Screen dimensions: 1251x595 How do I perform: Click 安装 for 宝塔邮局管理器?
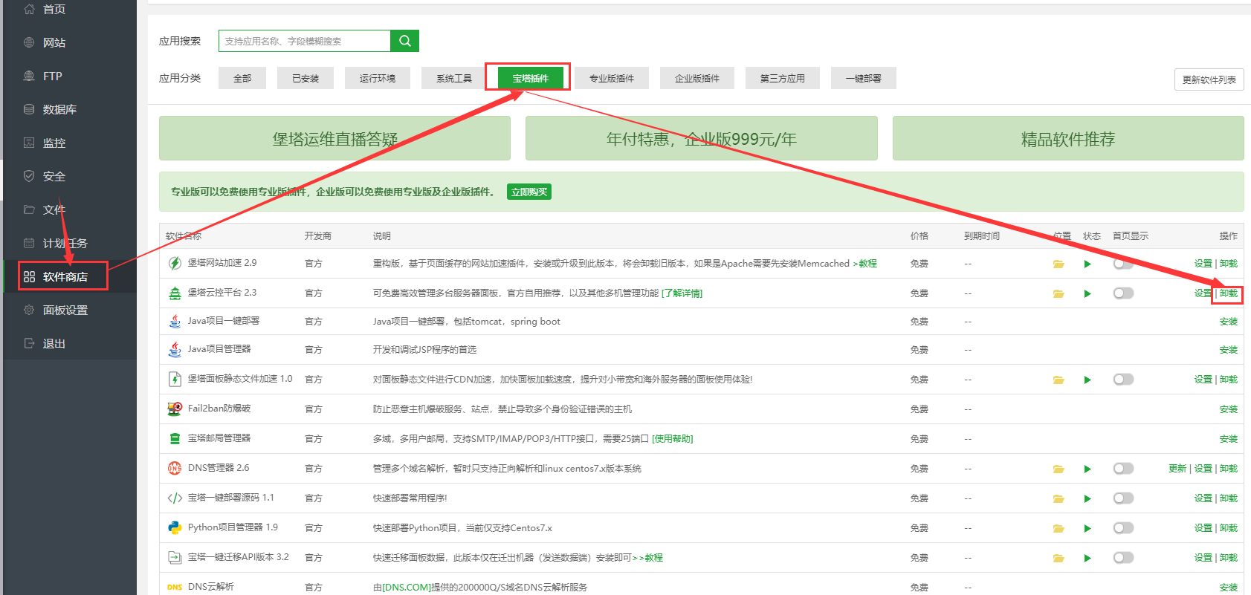coord(1229,439)
